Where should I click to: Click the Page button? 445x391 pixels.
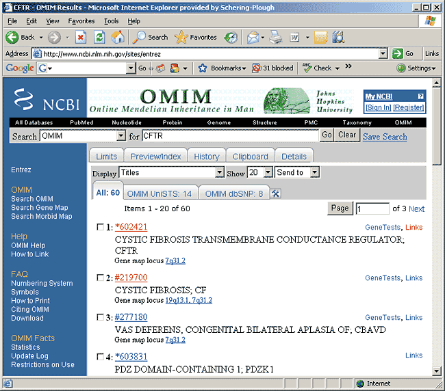(x=340, y=208)
